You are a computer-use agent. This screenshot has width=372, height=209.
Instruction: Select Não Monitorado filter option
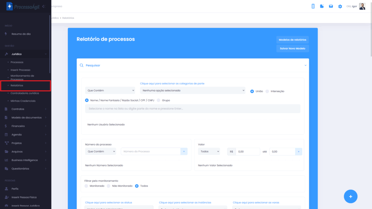[x=108, y=186]
